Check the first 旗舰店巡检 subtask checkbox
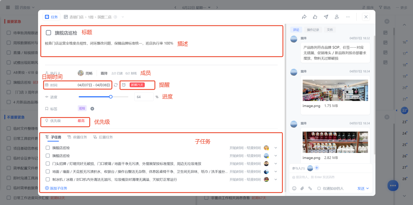The width and height of the screenshot is (413, 205). 48,148
